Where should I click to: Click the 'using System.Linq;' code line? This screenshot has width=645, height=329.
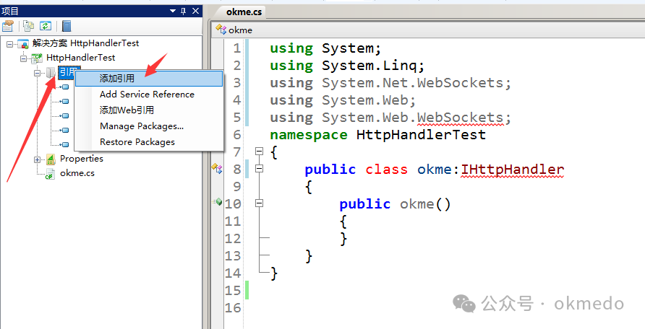point(347,66)
